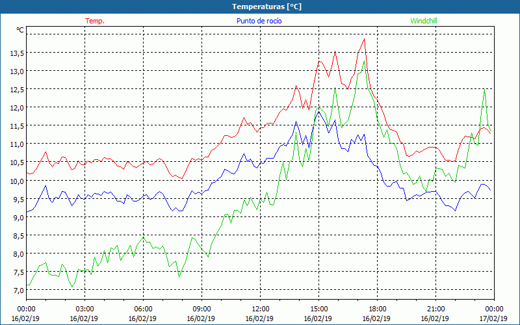Click the green windchill spike near 23:30
This screenshot has height=325, width=520.
pyautogui.click(x=485, y=90)
